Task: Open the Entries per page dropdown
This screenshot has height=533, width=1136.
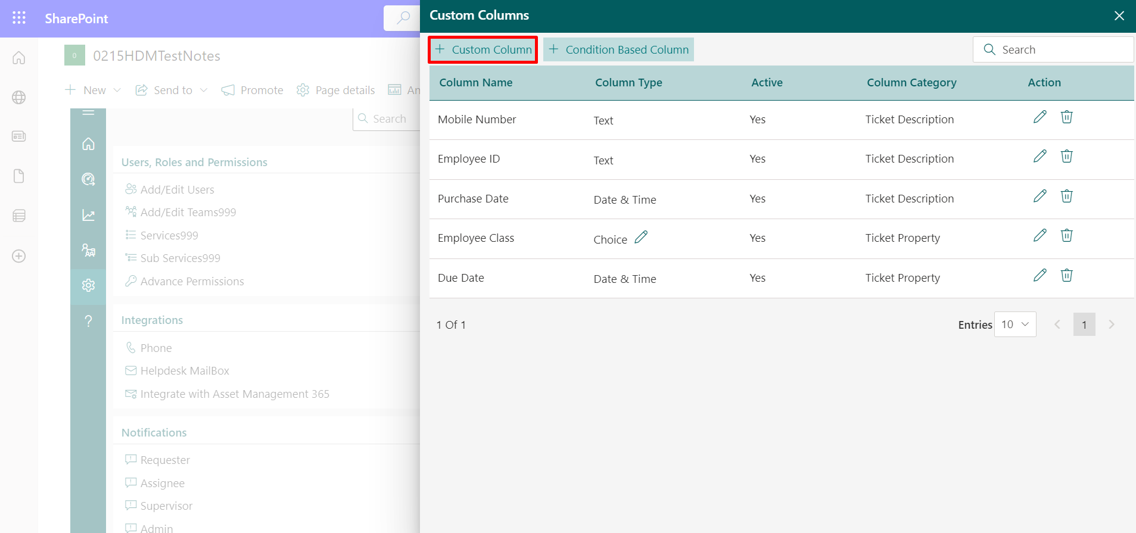Action: 1015,325
